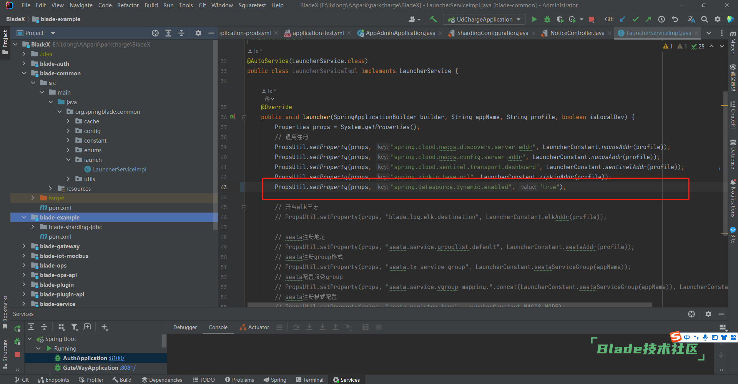Show Git history clock icon
This screenshot has height=384, width=738.
662,19
